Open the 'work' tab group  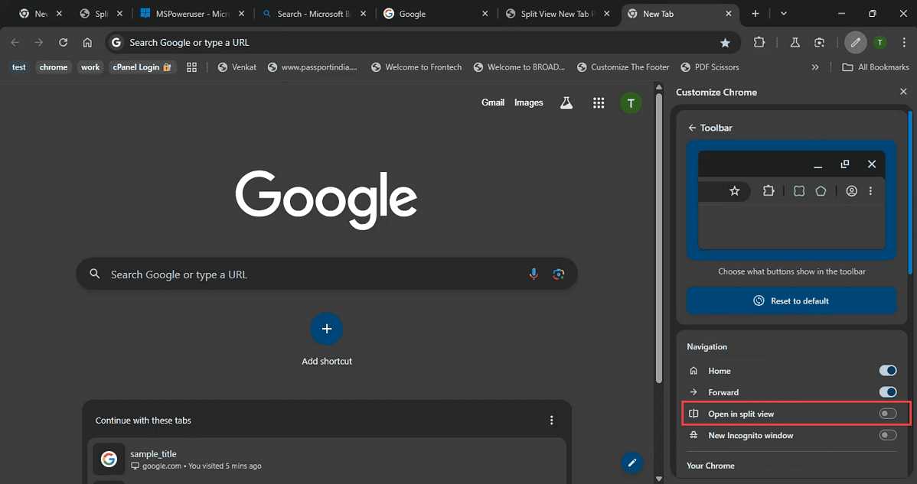click(x=90, y=67)
